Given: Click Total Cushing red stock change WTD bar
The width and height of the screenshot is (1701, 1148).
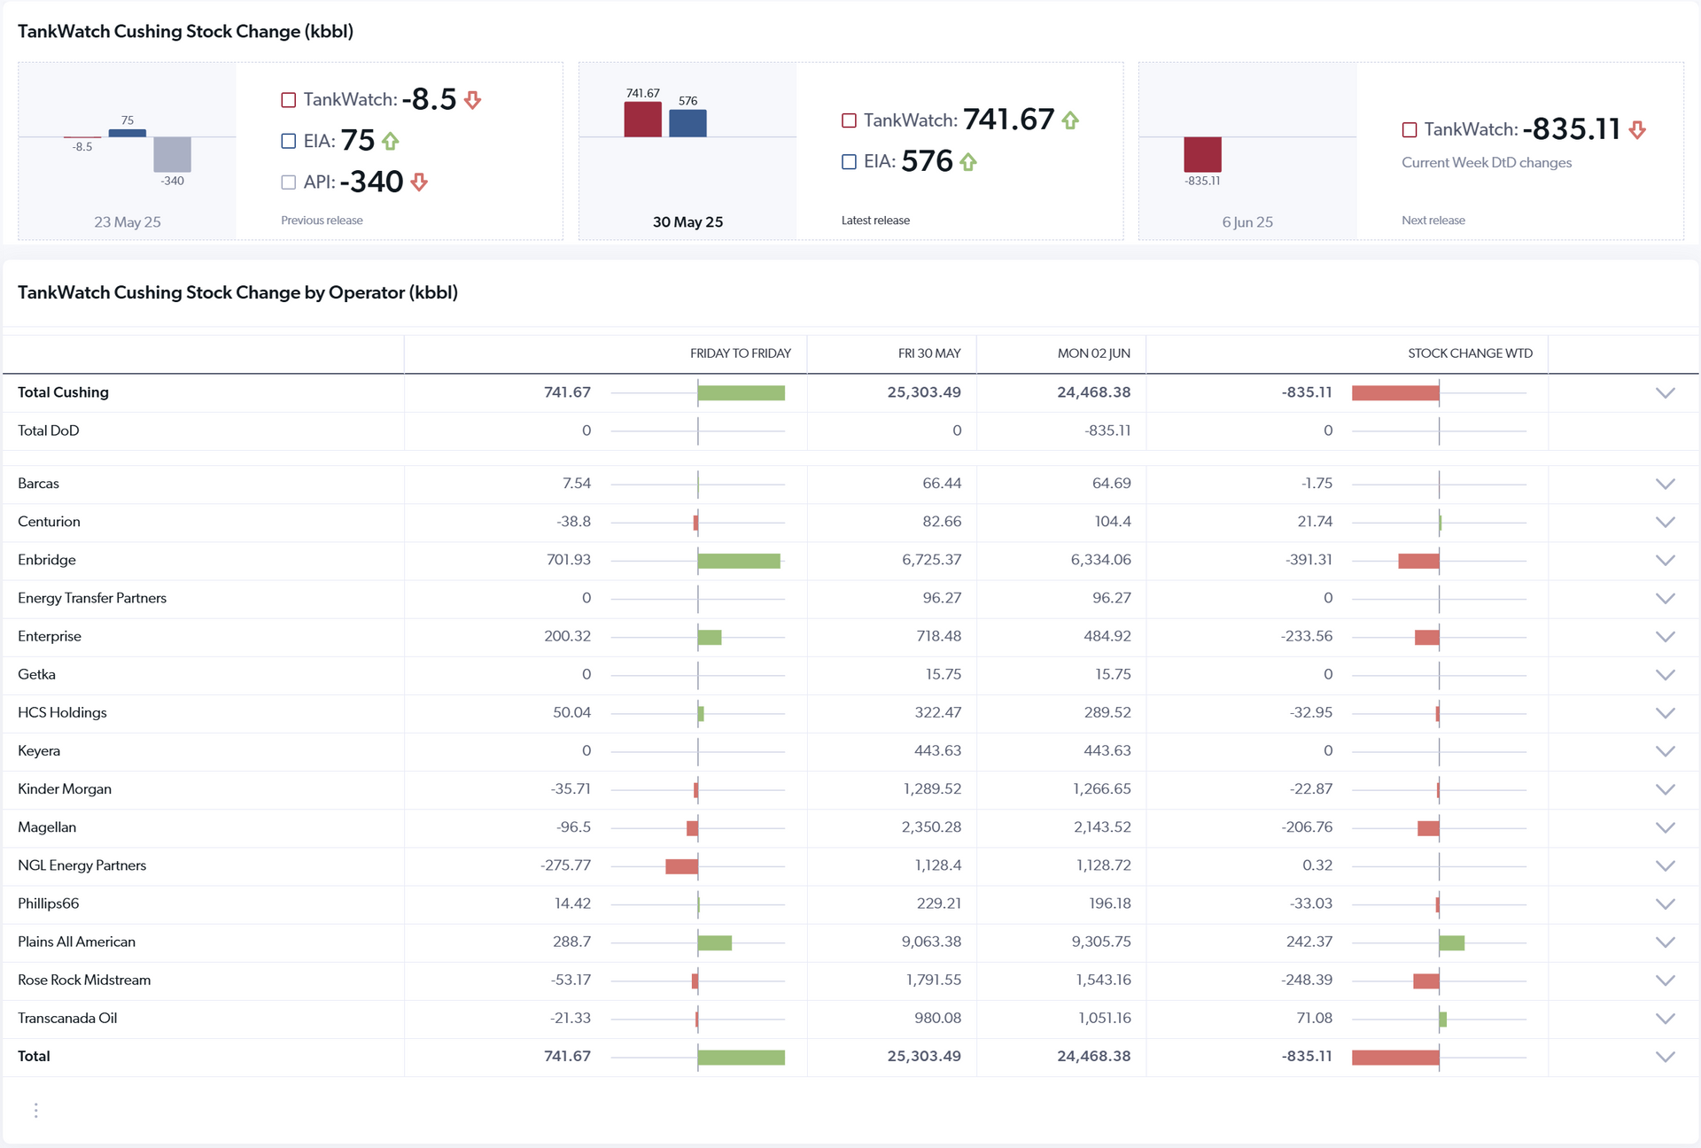Looking at the screenshot, I should click(x=1395, y=393).
